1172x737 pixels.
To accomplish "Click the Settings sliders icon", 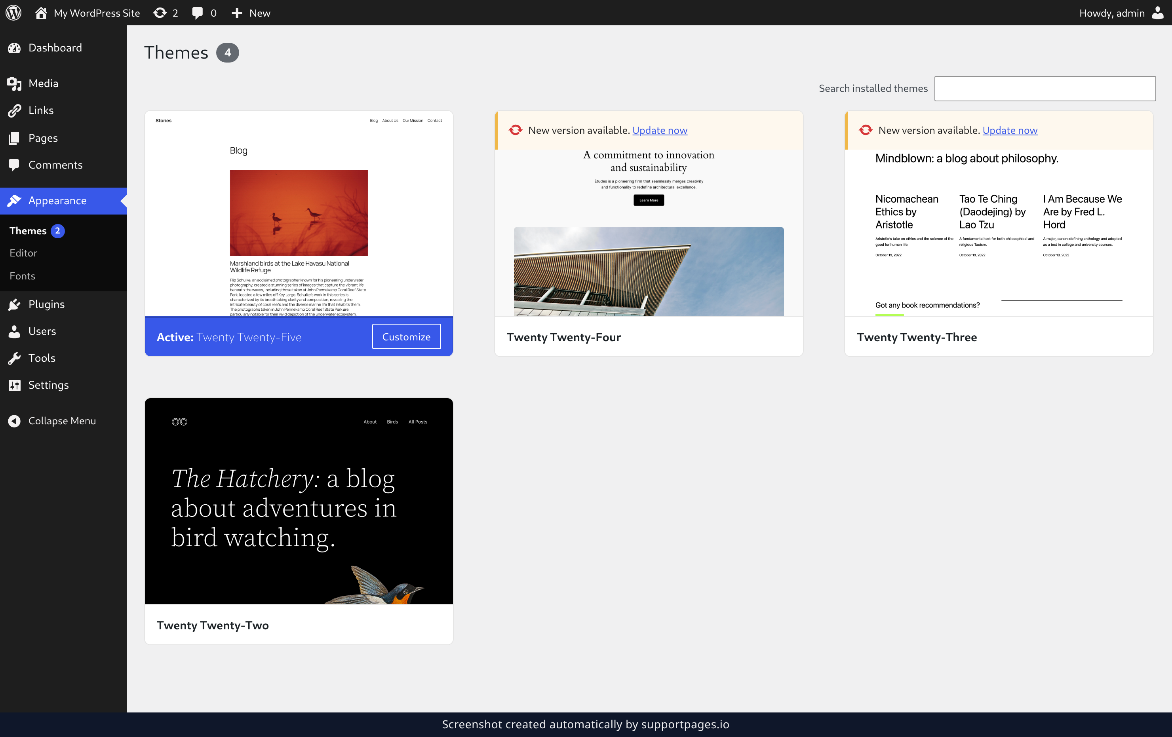I will (14, 385).
